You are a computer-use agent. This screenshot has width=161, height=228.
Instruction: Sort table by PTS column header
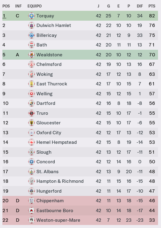(152, 6)
